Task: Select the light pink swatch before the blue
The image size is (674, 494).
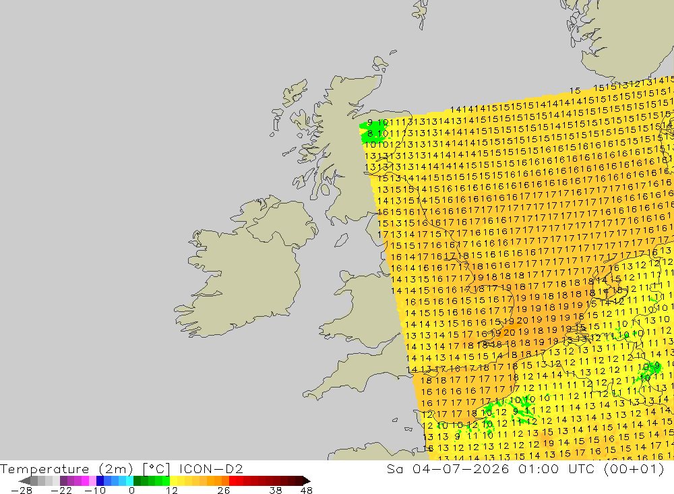Action: (92, 481)
